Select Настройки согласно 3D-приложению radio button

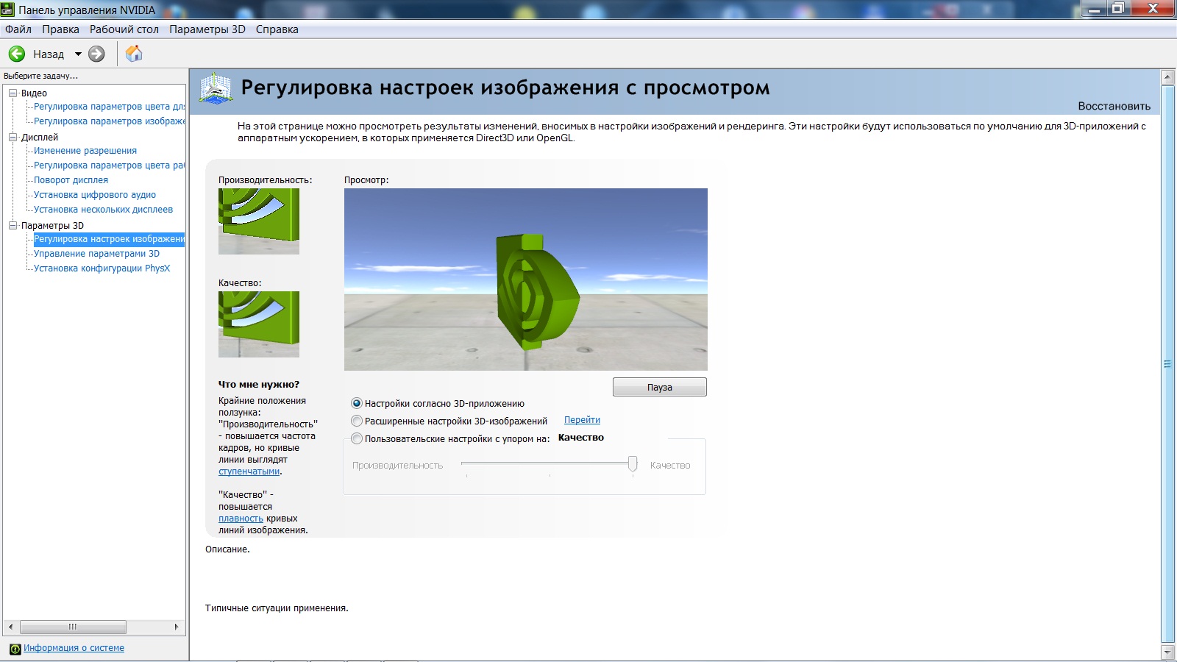[x=357, y=403]
